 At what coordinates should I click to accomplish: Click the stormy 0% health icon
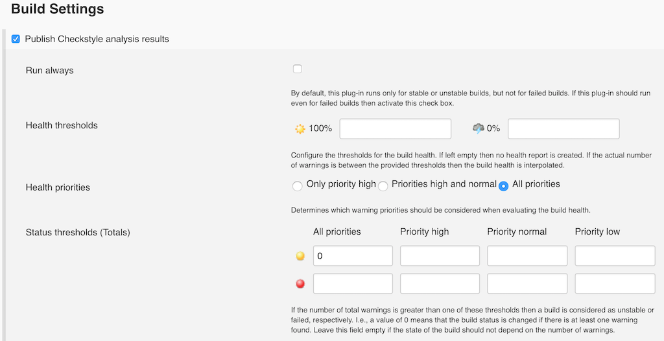tap(479, 128)
